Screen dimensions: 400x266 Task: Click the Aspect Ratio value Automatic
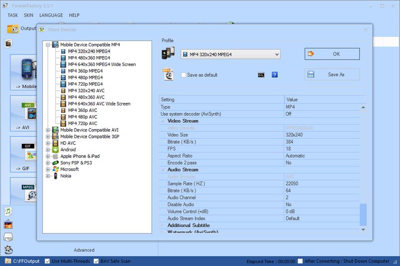[x=295, y=156]
